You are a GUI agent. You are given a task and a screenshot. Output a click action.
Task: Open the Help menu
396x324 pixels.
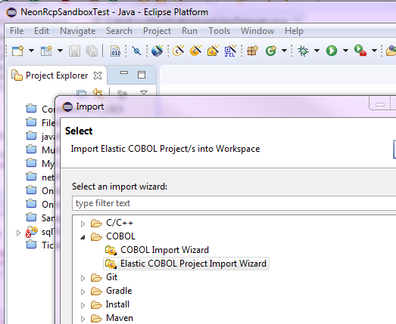click(x=294, y=31)
